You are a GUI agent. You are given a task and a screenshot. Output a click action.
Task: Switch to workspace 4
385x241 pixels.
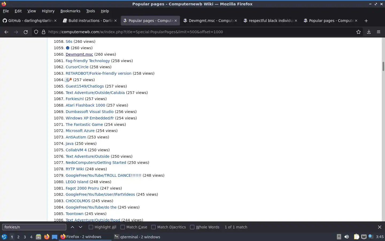point(31,237)
